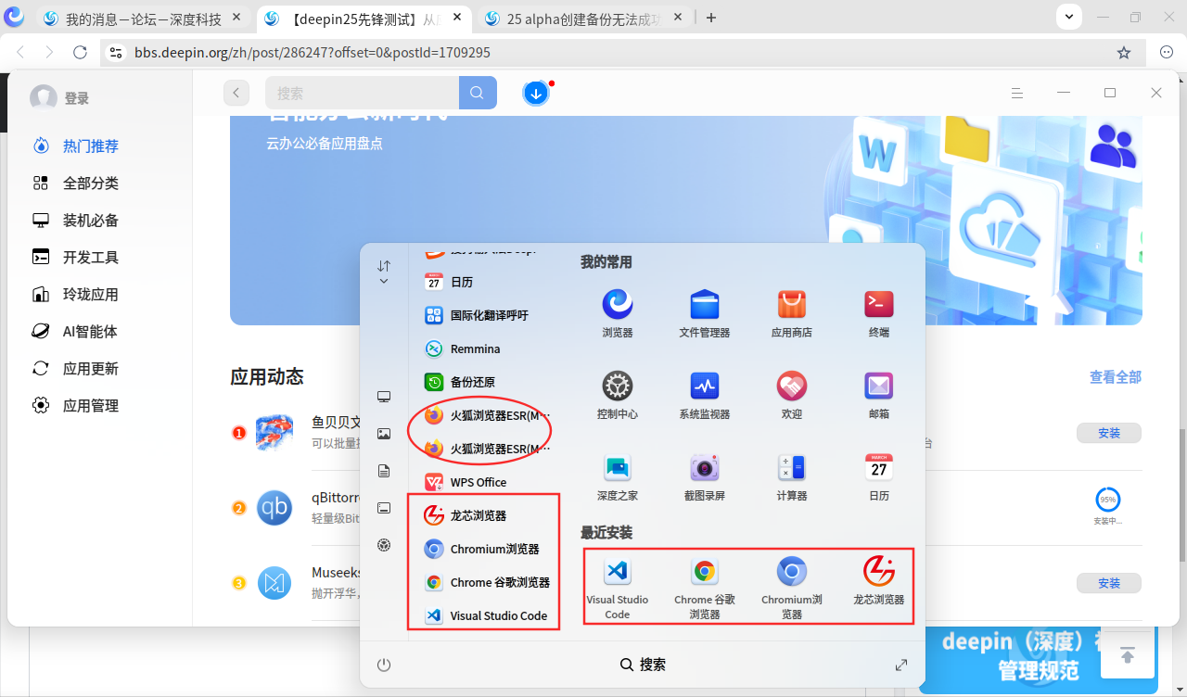The height and width of the screenshot is (697, 1187).
Task: Click the app store search magnifier button
Action: pos(477,93)
